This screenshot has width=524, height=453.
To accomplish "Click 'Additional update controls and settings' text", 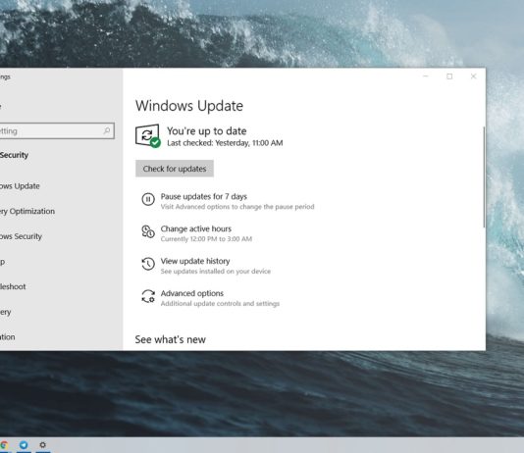I will [220, 304].
